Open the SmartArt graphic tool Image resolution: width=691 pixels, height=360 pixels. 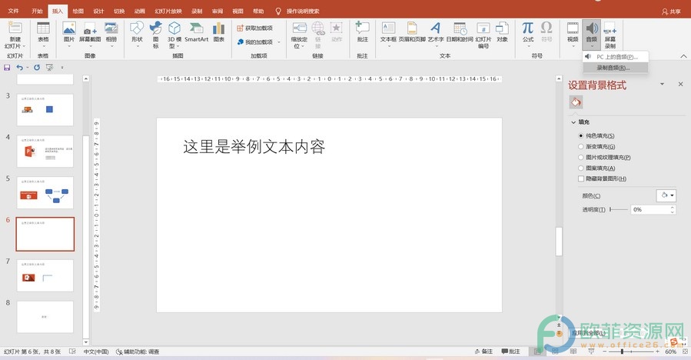197,32
